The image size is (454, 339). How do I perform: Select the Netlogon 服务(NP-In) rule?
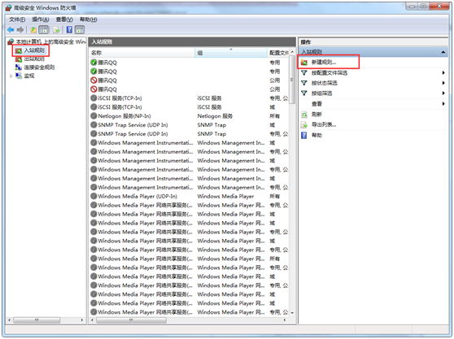pos(124,116)
